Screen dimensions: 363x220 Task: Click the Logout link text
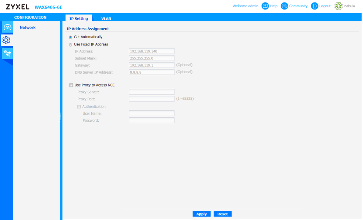coord(325,6)
